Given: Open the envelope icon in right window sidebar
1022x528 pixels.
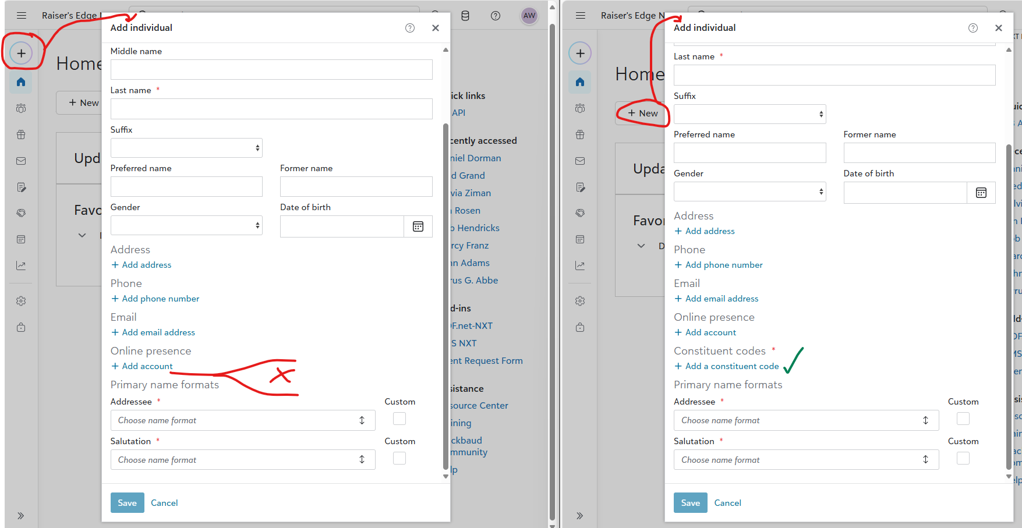Looking at the screenshot, I should 580,161.
